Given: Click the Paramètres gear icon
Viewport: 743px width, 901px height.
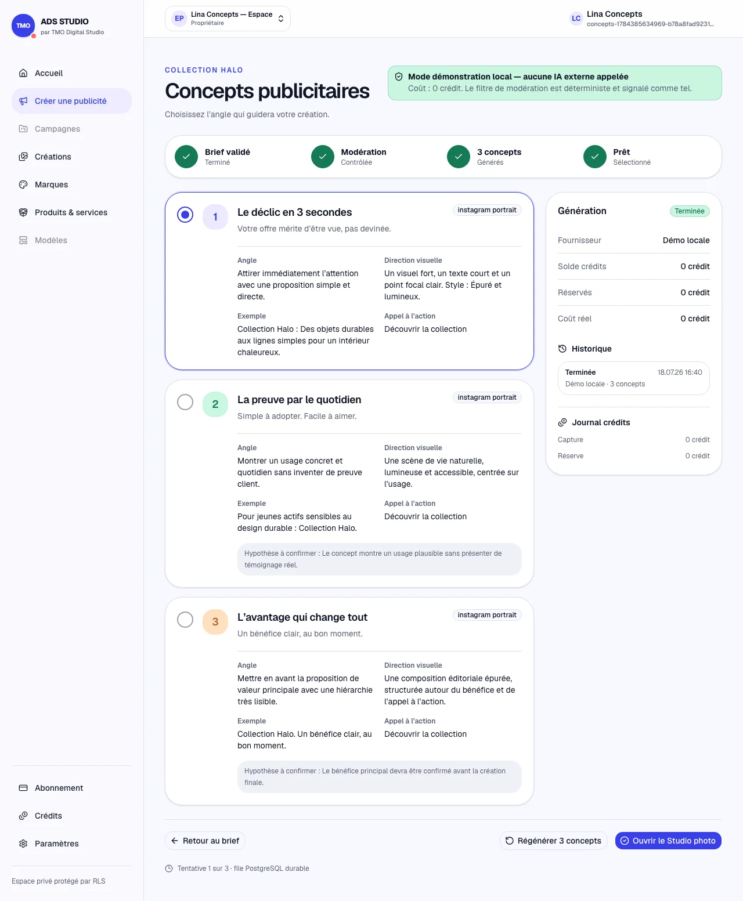Looking at the screenshot, I should click(x=23, y=844).
